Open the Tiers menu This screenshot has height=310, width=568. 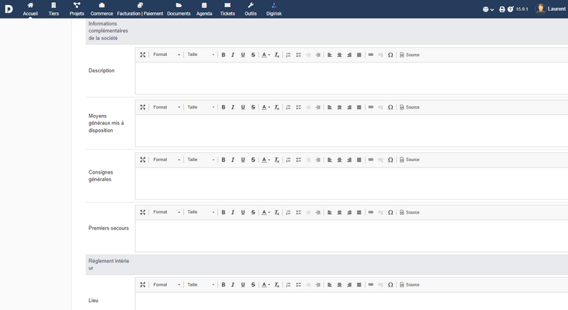click(x=54, y=9)
